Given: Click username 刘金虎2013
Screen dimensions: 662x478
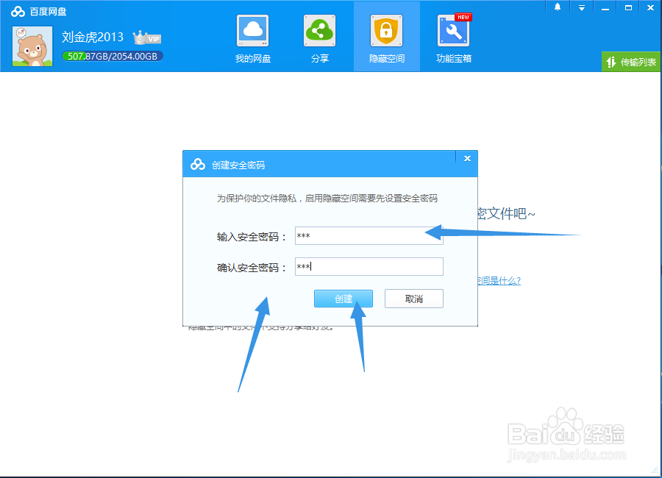Looking at the screenshot, I should pos(93,38).
